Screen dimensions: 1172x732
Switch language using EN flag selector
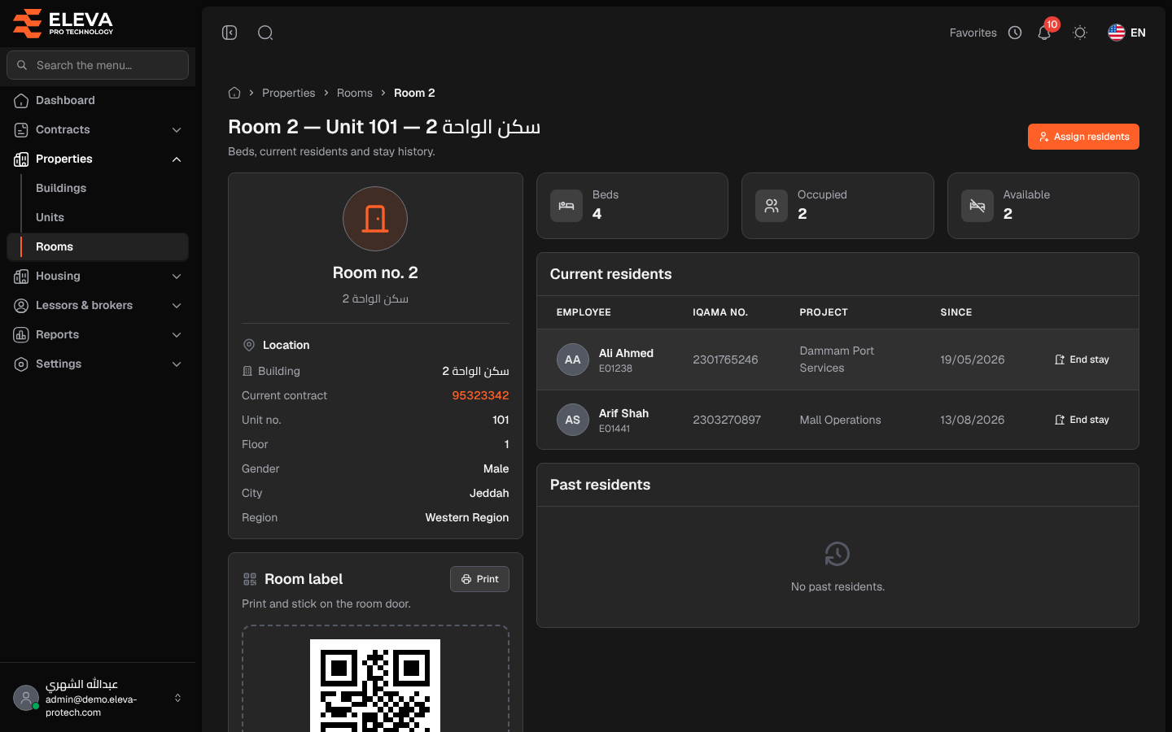(x=1126, y=33)
